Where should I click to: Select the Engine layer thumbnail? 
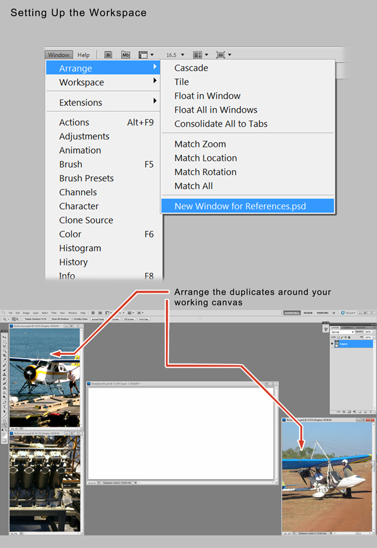336,343
